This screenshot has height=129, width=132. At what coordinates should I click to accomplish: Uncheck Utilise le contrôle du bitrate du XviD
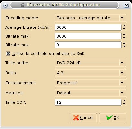pos(8,54)
